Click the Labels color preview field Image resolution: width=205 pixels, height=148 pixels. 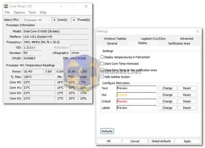[137, 108]
